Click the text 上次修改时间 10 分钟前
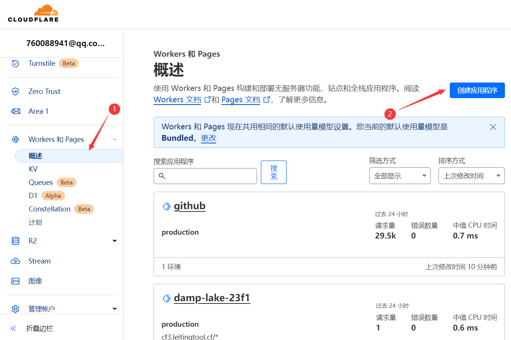Viewport: 511px width, 340px height. pos(461,267)
